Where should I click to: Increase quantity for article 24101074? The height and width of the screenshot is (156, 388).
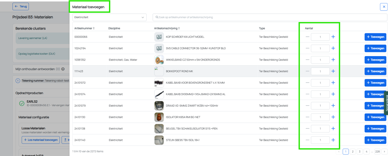point(333,94)
